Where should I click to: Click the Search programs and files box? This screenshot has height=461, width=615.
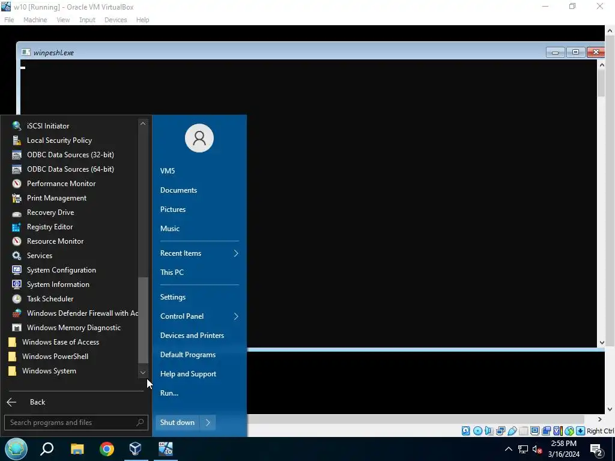pyautogui.click(x=76, y=423)
